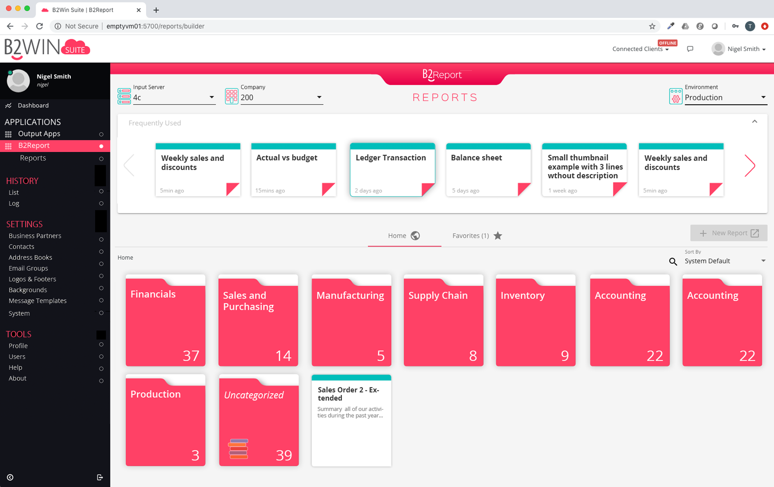Open the Input Server dropdown
774x487 pixels.
(x=174, y=97)
